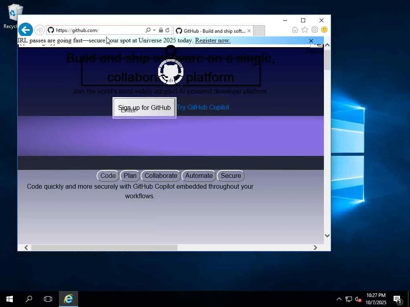Minimize the Internet Explorer window

point(285,20)
